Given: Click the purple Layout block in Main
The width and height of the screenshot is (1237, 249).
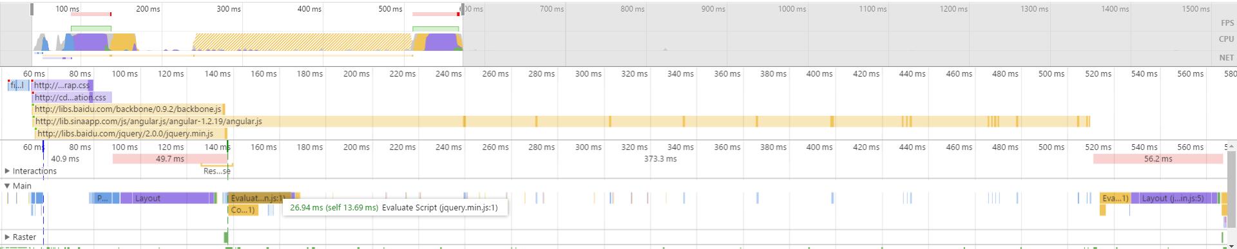Looking at the screenshot, I should coord(165,198).
